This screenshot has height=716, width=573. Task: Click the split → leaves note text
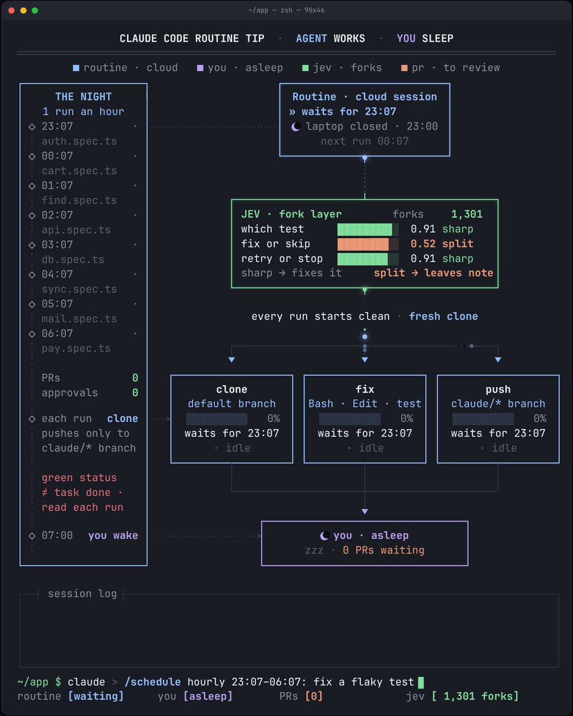(434, 273)
